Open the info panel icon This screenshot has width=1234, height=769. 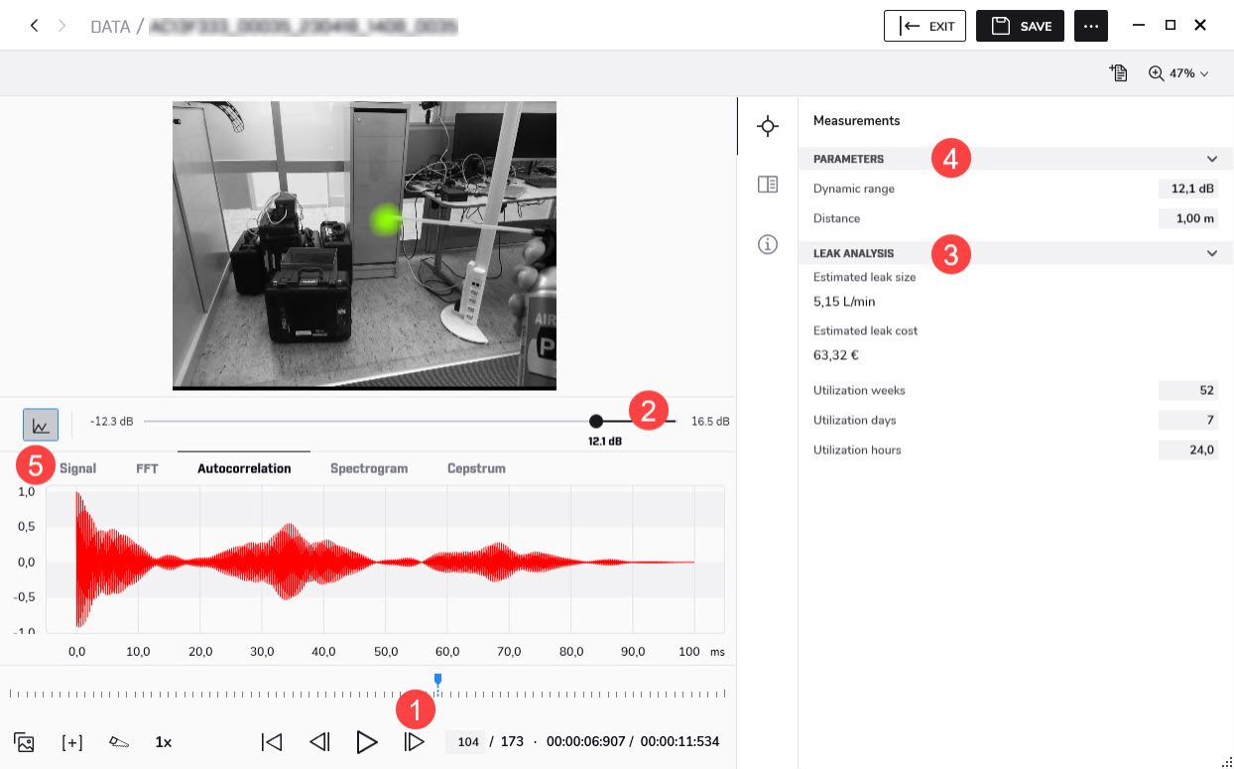(767, 244)
